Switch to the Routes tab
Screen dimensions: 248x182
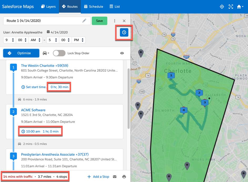pos(70,7)
